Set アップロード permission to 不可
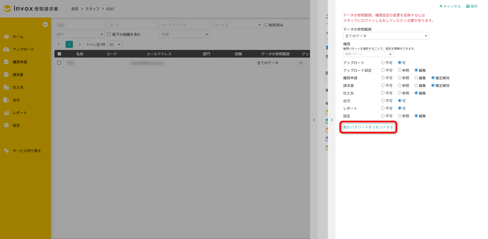Image resolution: width=488 pixels, height=239 pixels. (383, 63)
